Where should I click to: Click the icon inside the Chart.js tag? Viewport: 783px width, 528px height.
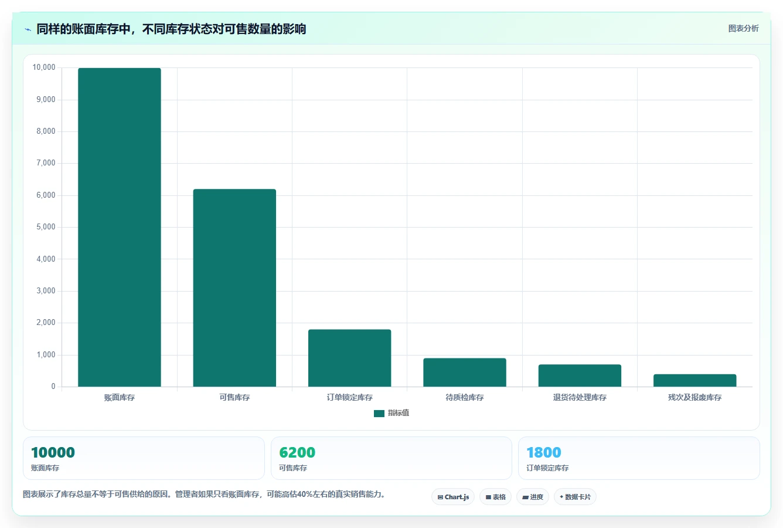(x=440, y=497)
